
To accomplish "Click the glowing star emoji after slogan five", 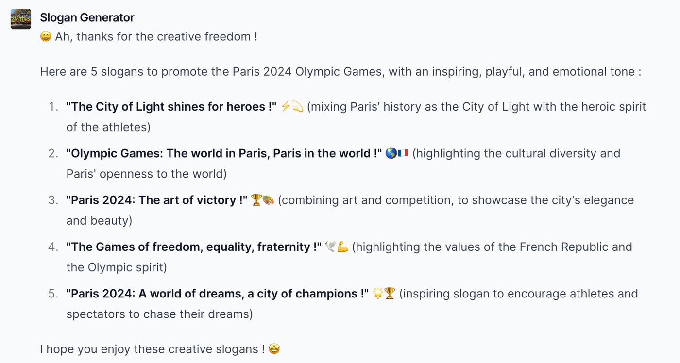I will [x=378, y=294].
